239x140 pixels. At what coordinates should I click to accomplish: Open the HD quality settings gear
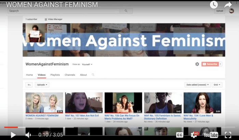[x=194, y=135]
